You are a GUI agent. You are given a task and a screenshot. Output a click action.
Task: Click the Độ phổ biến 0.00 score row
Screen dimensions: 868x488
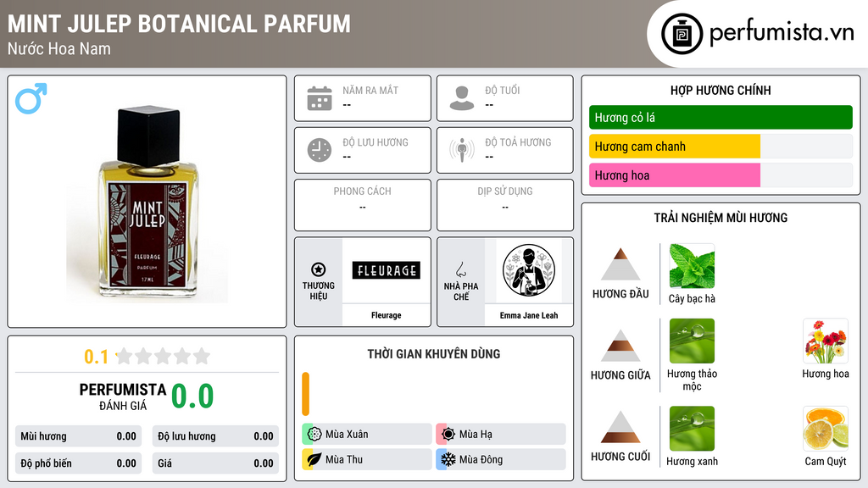coord(79,463)
